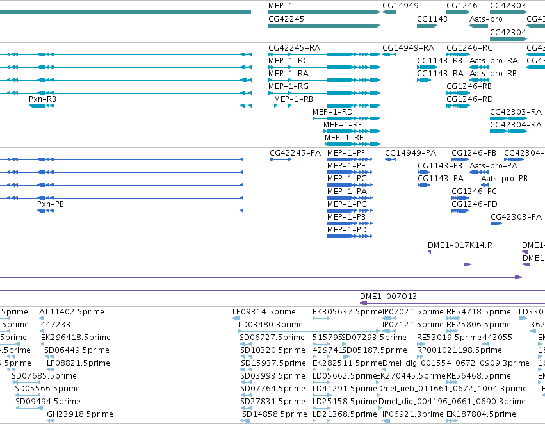The height and width of the screenshot is (424, 545).
Task: Select protein CG1143-PB
Action: (x=424, y=172)
